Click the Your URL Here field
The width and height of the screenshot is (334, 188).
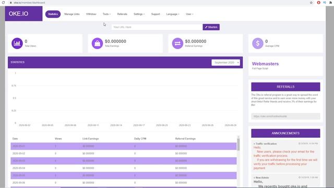click(157, 27)
